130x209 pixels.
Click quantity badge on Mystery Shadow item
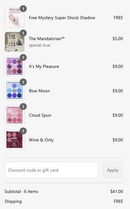pyautogui.click(x=23, y=9)
